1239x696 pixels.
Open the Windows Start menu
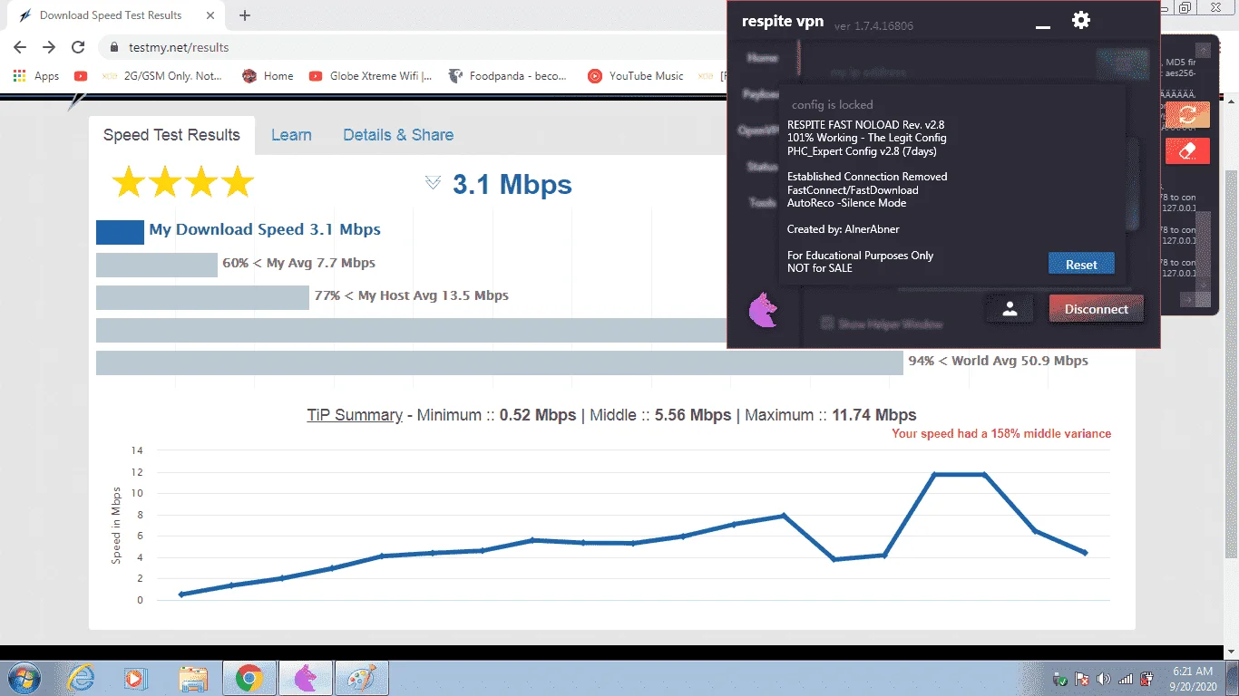(x=23, y=678)
